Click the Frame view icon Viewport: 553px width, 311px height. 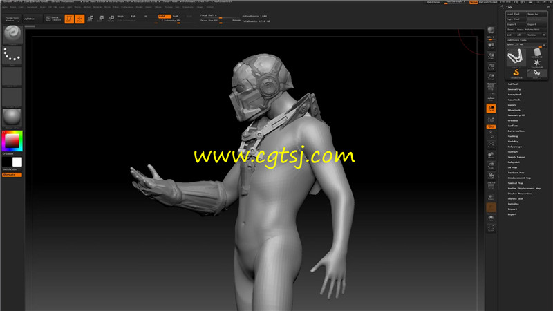(x=491, y=144)
